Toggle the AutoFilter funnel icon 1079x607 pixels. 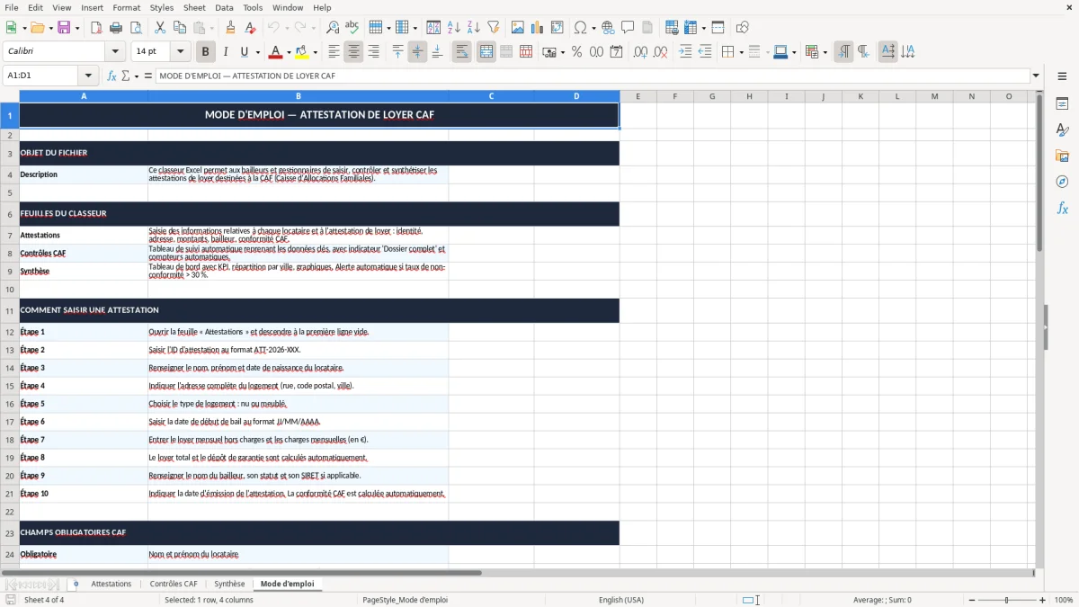pyautogui.click(x=494, y=28)
